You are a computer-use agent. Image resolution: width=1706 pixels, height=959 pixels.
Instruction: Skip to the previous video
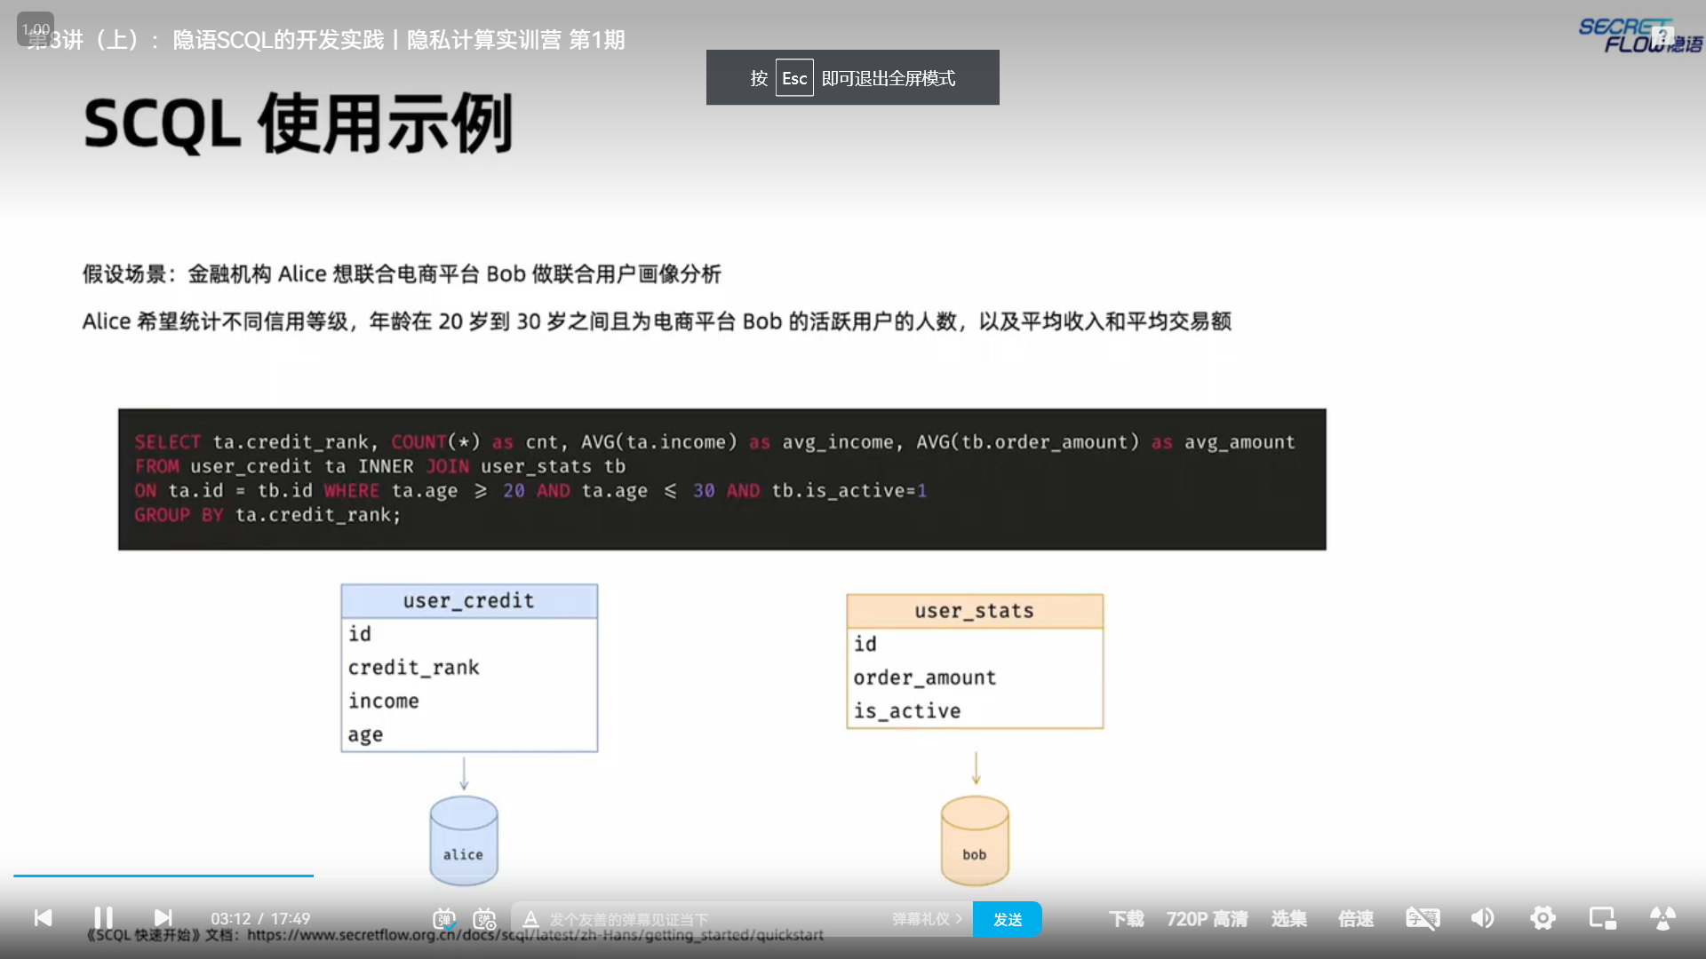tap(43, 918)
